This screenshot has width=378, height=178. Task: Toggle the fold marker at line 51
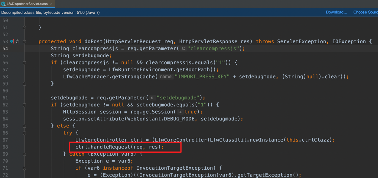tap(24, 27)
